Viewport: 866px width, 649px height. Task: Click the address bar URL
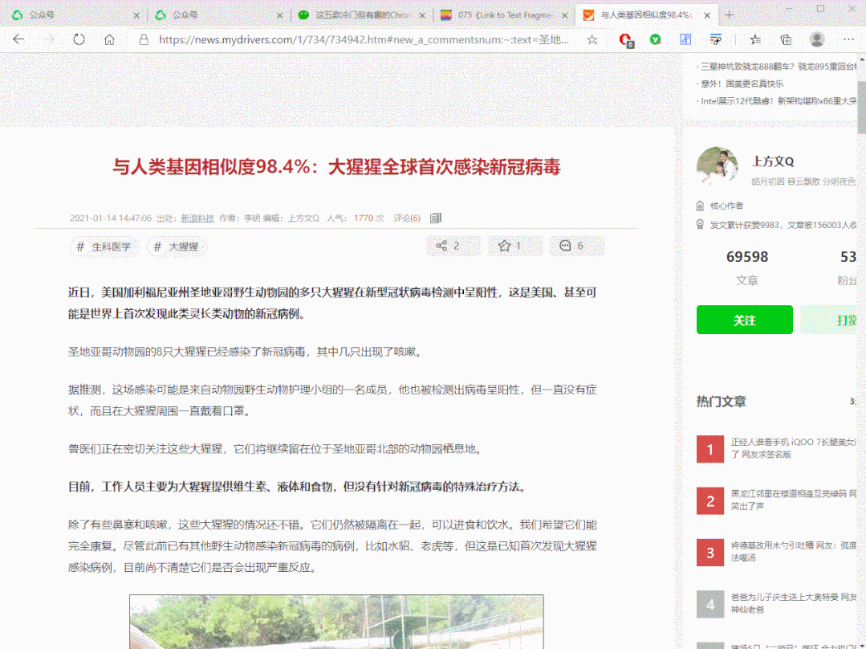(364, 39)
